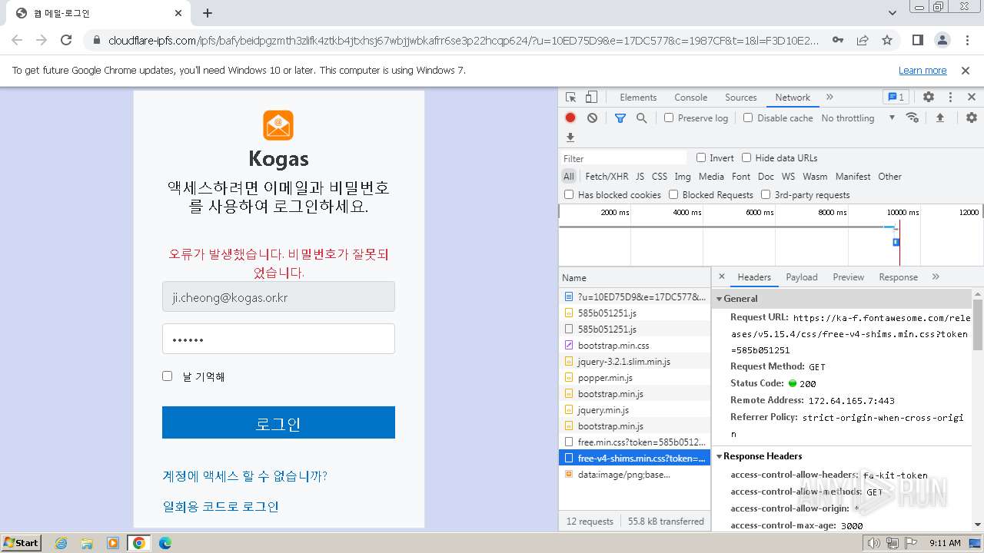984x553 pixels.
Task: Open the Windows Start menu
Action: [22, 543]
